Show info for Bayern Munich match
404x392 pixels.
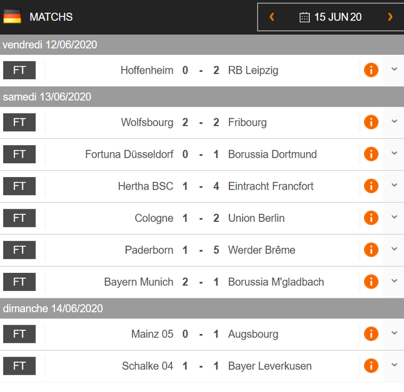[x=371, y=282]
